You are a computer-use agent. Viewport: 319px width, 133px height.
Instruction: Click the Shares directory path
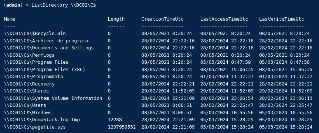pos(27,91)
